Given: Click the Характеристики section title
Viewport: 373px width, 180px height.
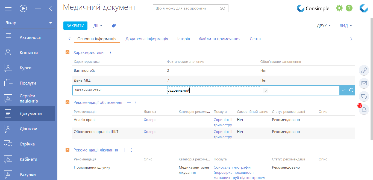Looking at the screenshot, I should [x=89, y=52].
